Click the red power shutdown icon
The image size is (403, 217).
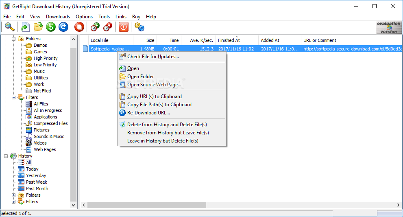coord(124,27)
